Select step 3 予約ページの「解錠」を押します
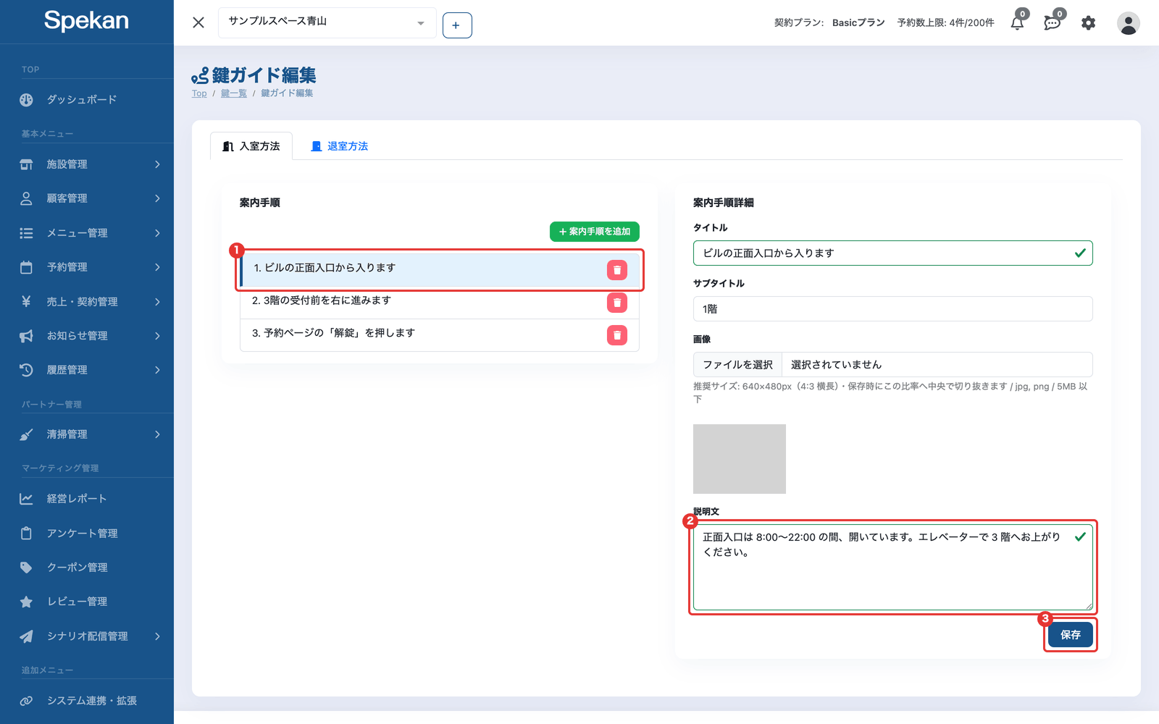Screen dimensions: 1159x724 (x=440, y=335)
